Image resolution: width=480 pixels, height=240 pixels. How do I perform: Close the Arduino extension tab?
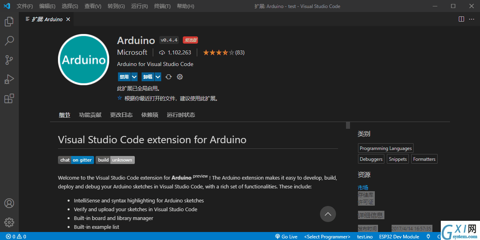tap(68, 19)
